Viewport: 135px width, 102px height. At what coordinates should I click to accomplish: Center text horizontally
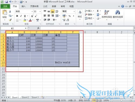[49, 16]
